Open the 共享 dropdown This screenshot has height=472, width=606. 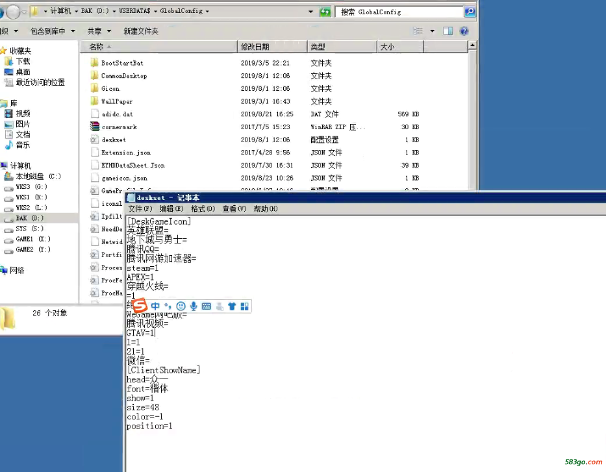(99, 31)
